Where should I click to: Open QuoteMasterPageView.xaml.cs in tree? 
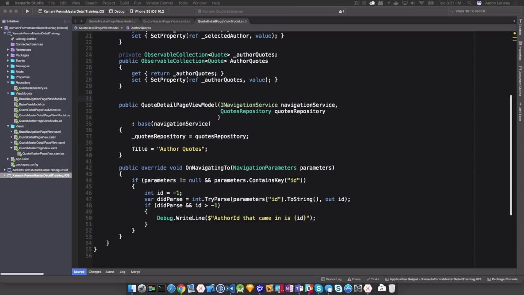43,154
